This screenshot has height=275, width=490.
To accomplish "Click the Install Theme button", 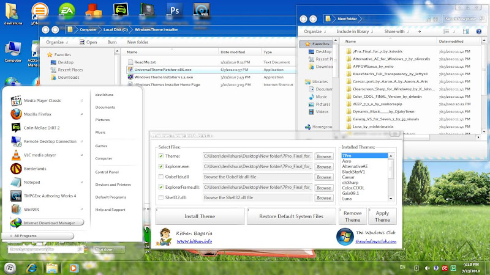I will click(199, 216).
